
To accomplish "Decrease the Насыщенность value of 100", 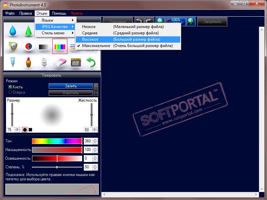I will (95, 151).
